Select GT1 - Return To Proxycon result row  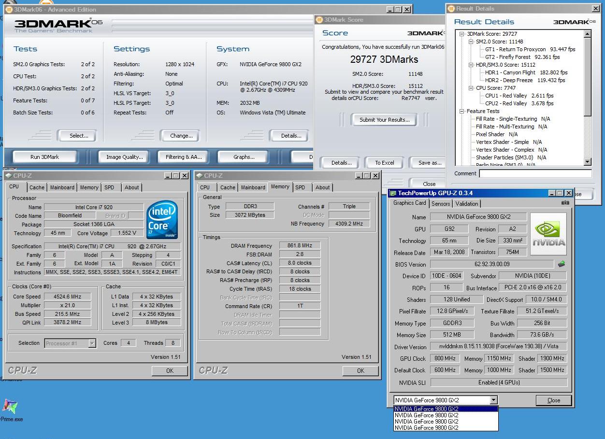pyautogui.click(x=530, y=49)
